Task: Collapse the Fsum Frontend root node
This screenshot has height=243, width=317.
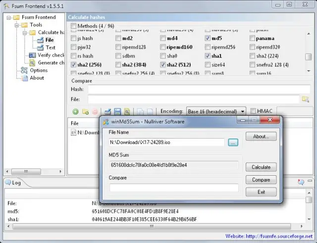Action: pos(8,17)
